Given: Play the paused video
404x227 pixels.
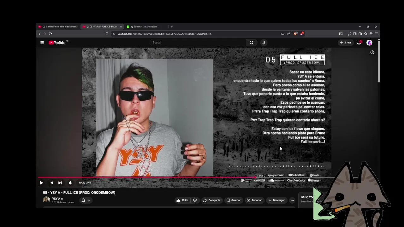Looking at the screenshot, I should click(x=41, y=183).
